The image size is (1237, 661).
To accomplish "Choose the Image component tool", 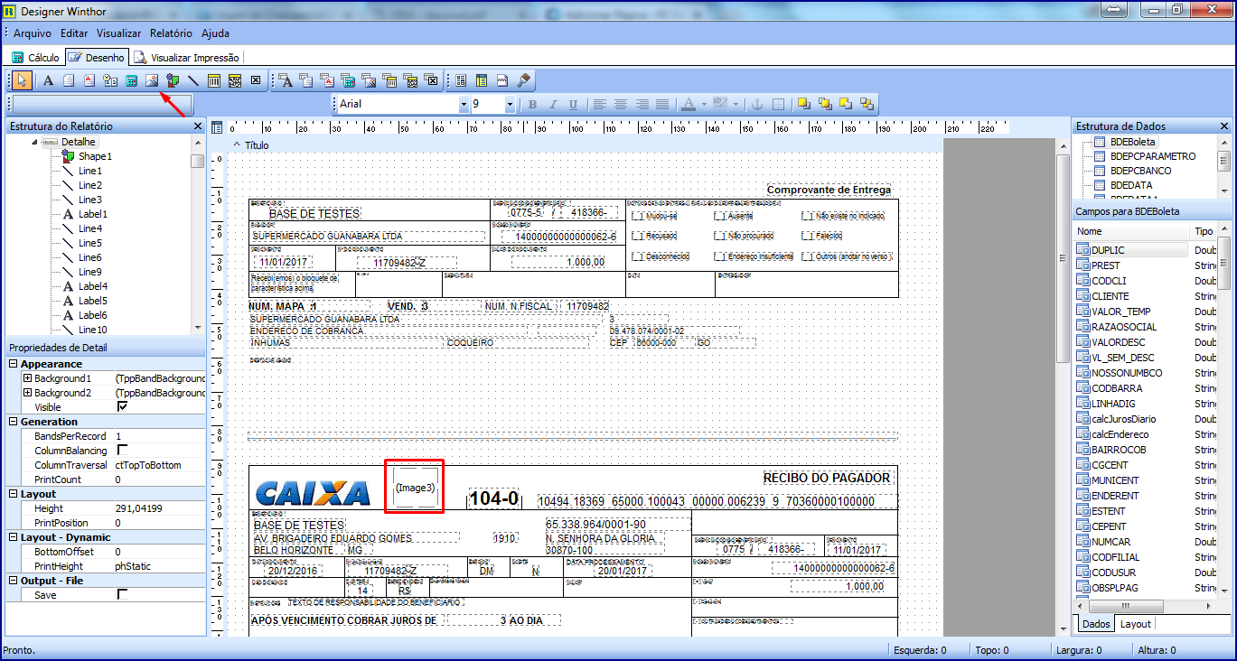I will click(152, 80).
